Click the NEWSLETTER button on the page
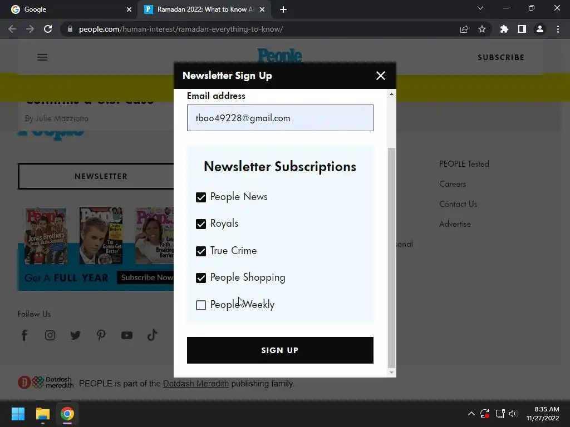 click(x=96, y=176)
